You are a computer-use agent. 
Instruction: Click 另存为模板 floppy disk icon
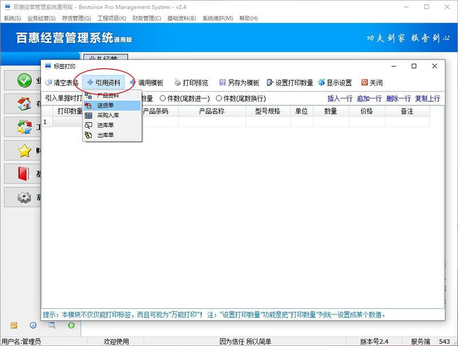[222, 82]
